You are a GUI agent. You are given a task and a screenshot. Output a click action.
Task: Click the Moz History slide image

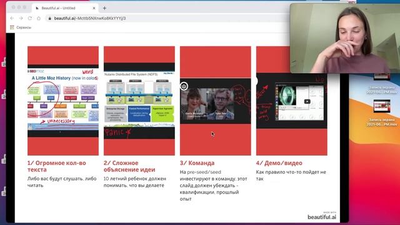[x=63, y=101]
